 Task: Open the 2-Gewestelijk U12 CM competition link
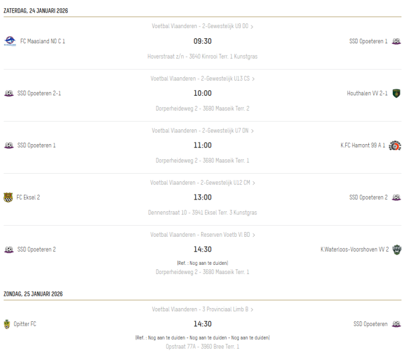tap(202, 183)
